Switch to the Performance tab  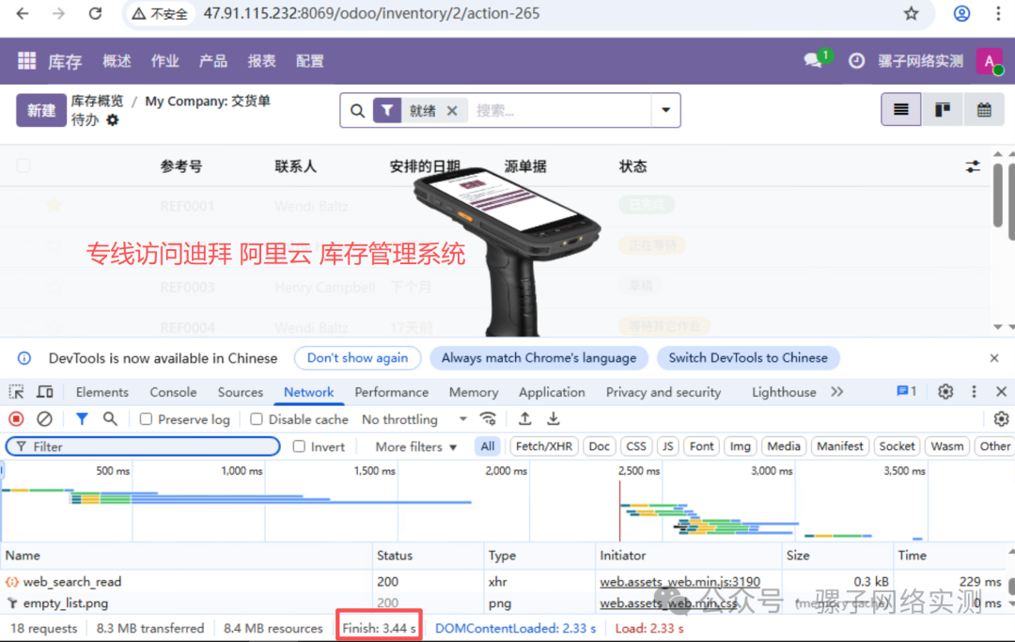[x=391, y=392]
